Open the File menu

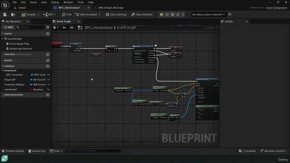[x=14, y=2]
